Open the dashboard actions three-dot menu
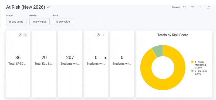 200,7
